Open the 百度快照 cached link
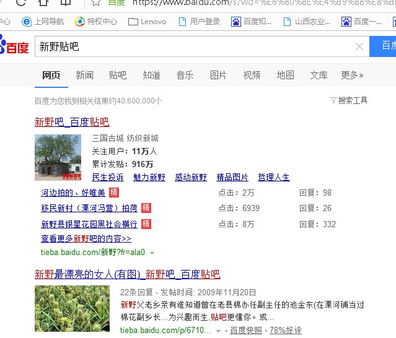Viewport: 396px width, 338px height. pos(246,330)
